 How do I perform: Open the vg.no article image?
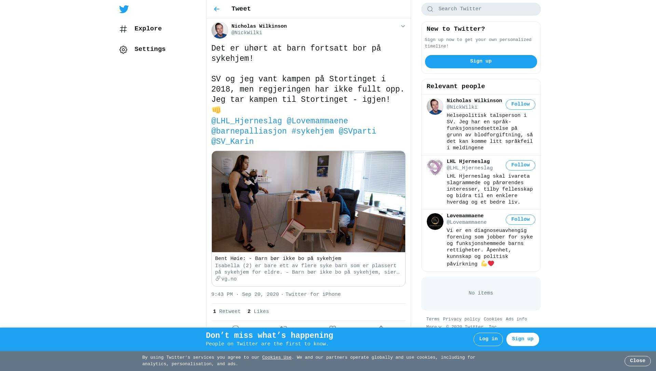click(x=308, y=202)
